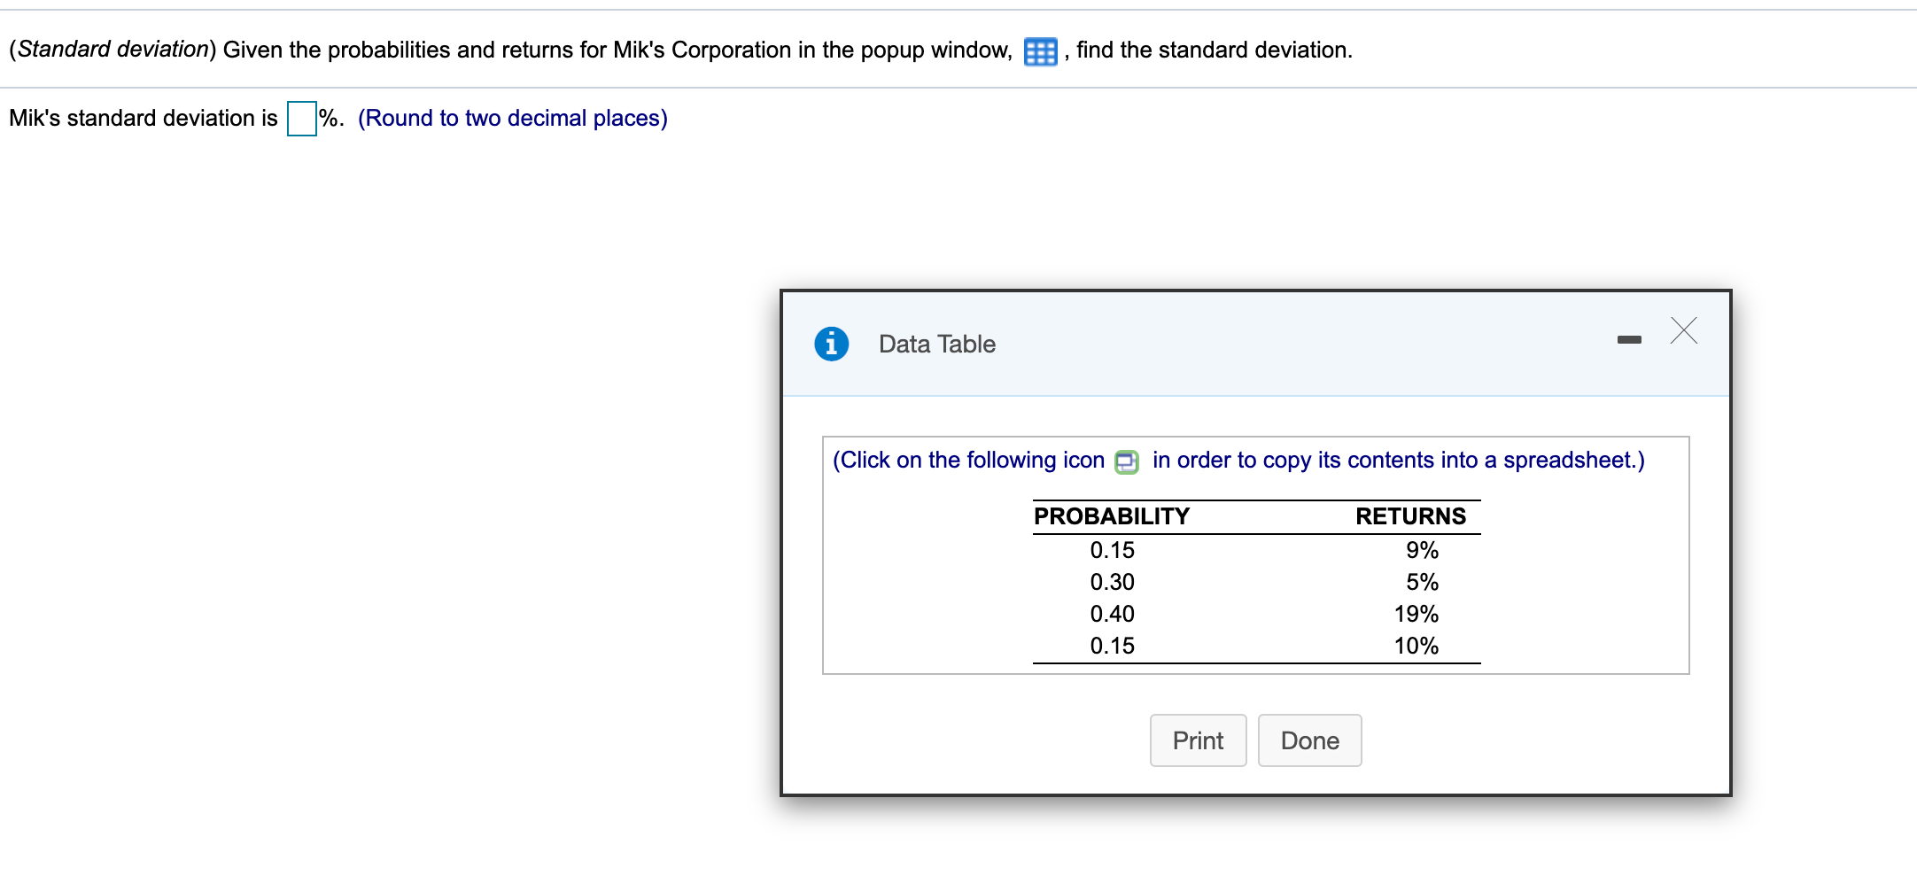Select the PROBABILITY column header
This screenshot has width=1917, height=891.
[1110, 516]
